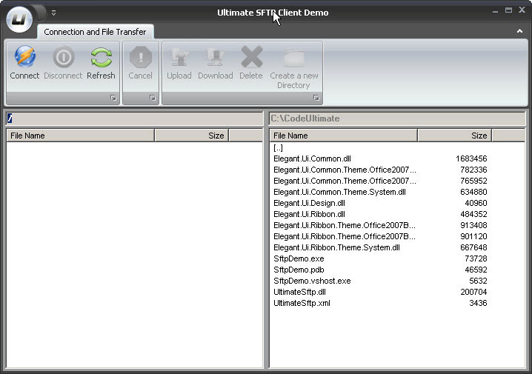The width and height of the screenshot is (532, 374).
Task: Open dialog launcher of the Cancel group
Action: pos(153,98)
